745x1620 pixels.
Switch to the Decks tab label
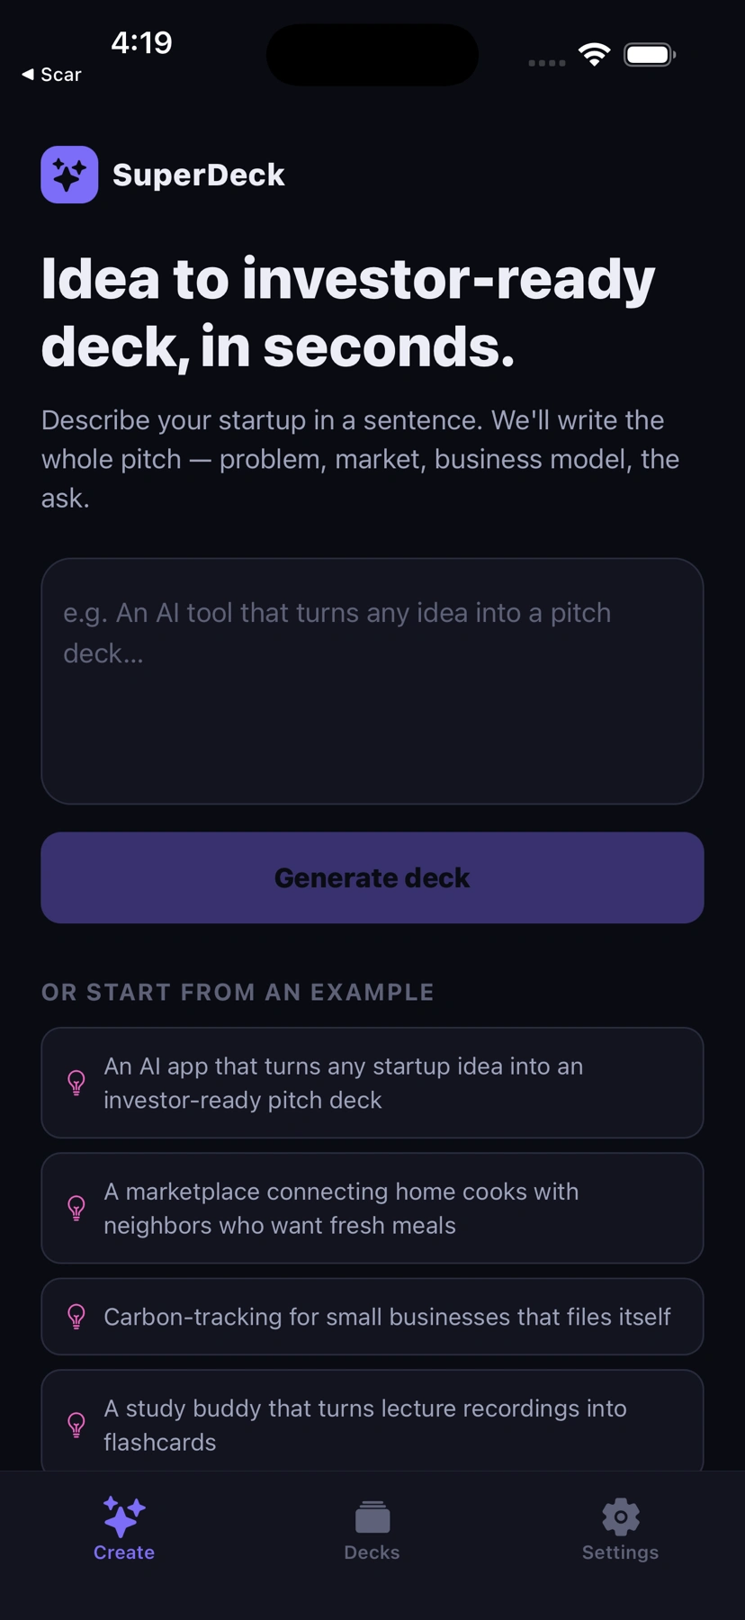point(372,1552)
